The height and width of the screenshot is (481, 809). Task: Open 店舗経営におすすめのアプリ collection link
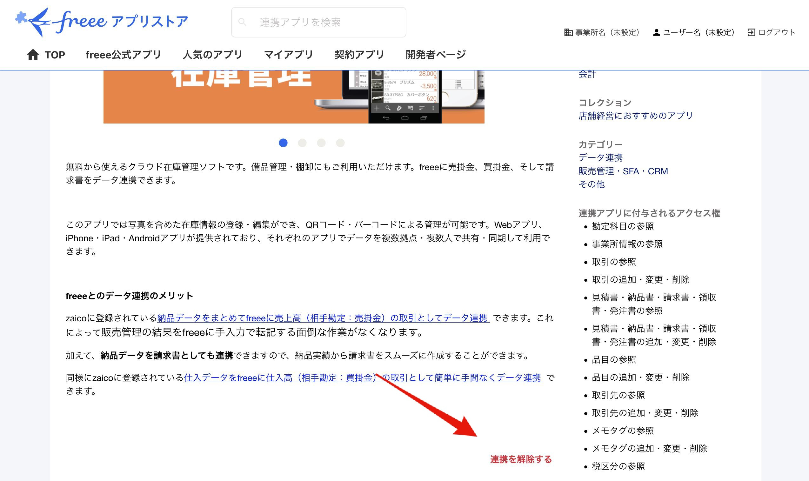pos(636,116)
